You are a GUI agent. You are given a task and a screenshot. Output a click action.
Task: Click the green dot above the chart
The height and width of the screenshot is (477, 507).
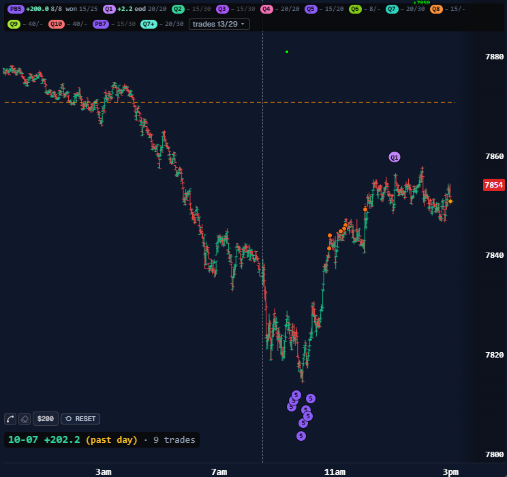point(287,52)
